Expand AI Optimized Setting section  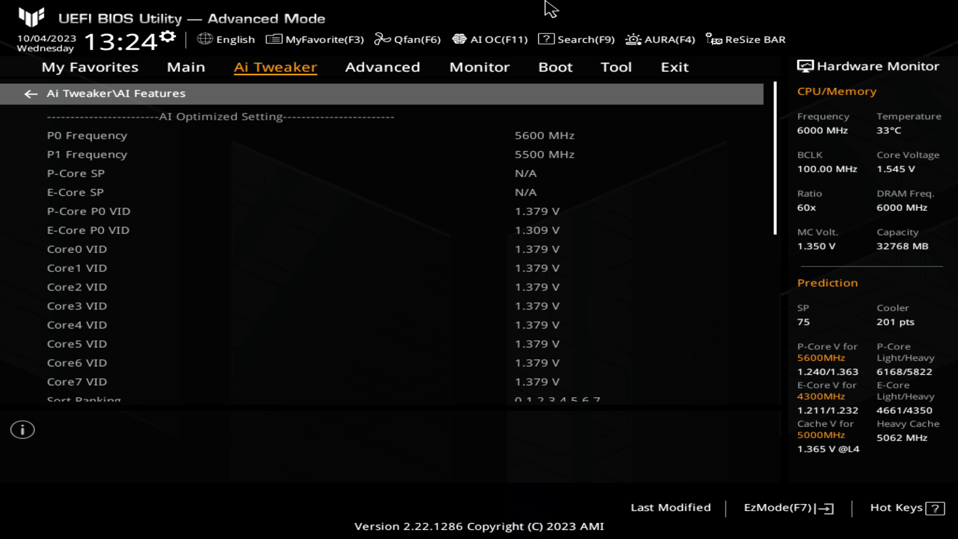pos(220,116)
